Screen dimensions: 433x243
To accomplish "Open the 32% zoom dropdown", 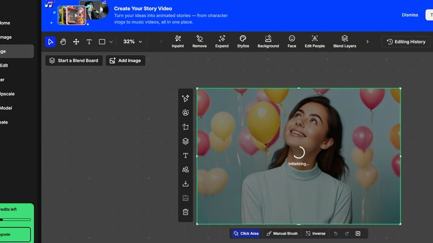I will click(x=132, y=42).
